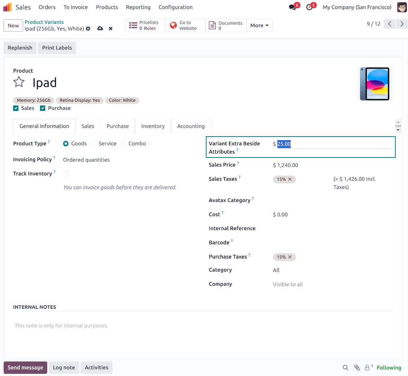Show help tooltip for Avatax Category
The height and width of the screenshot is (376, 408).
[253, 199]
